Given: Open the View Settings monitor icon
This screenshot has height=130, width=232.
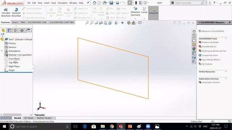Looking at the screenshot, I should tap(140, 23).
